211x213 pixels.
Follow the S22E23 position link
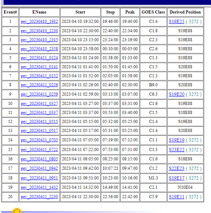pyautogui.click(x=176, y=168)
